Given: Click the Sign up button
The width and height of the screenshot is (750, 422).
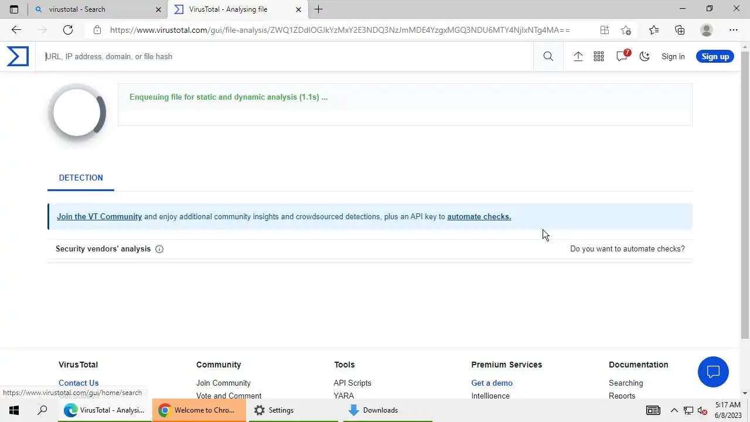Looking at the screenshot, I should tap(715, 56).
